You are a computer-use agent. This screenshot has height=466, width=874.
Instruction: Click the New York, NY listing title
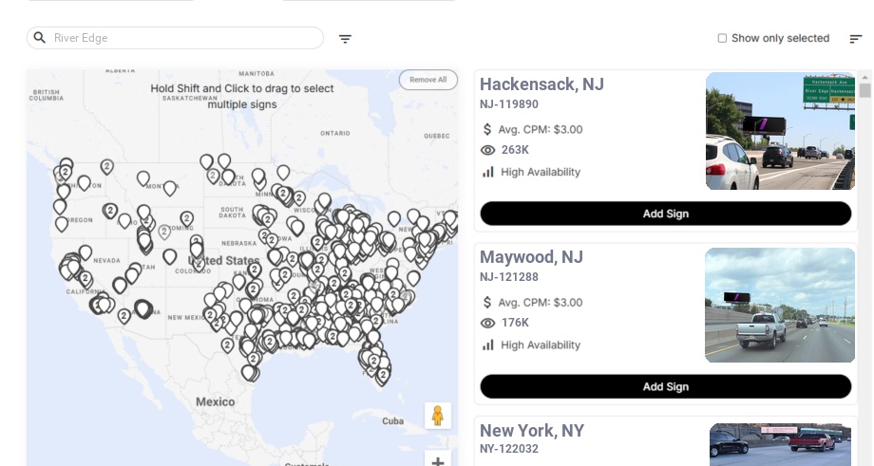[x=531, y=431]
